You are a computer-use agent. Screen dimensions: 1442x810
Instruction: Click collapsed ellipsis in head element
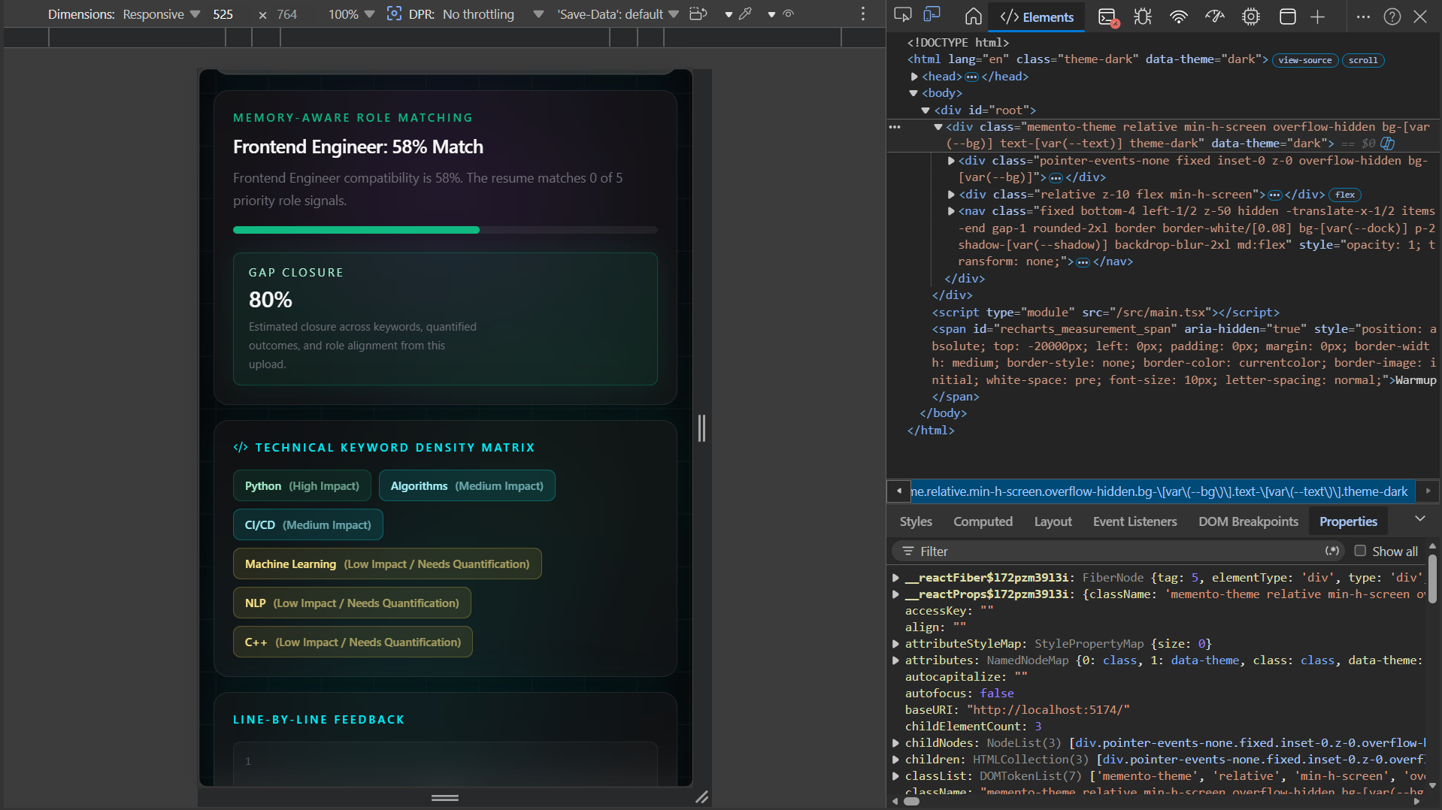(971, 77)
